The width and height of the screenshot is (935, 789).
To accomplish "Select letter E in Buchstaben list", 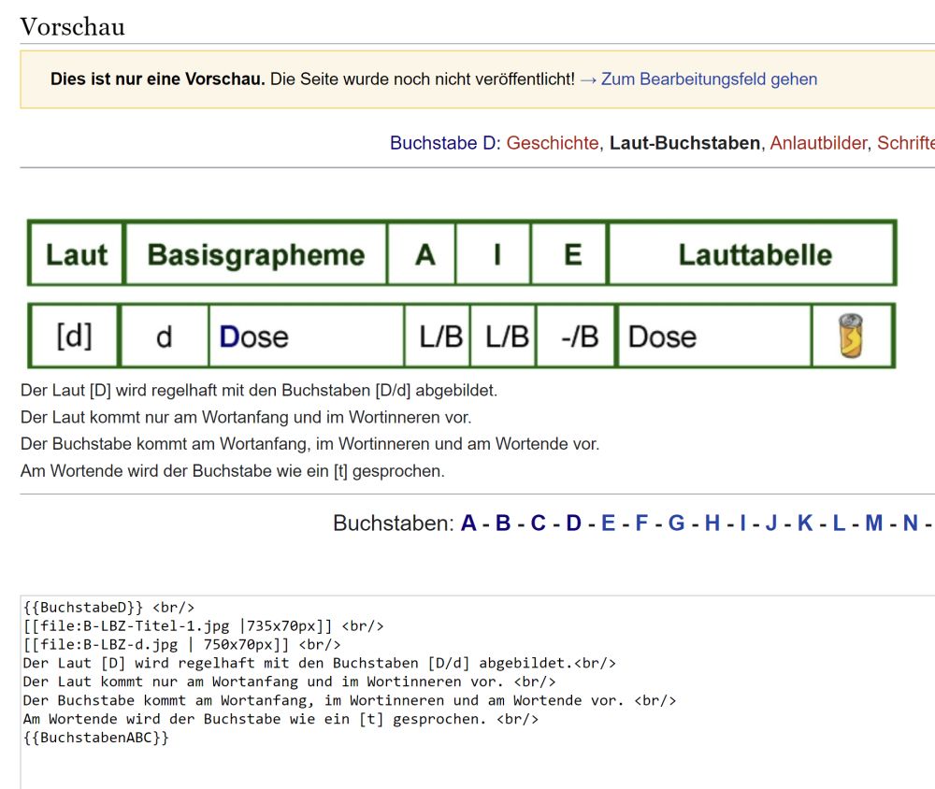I will click(608, 524).
